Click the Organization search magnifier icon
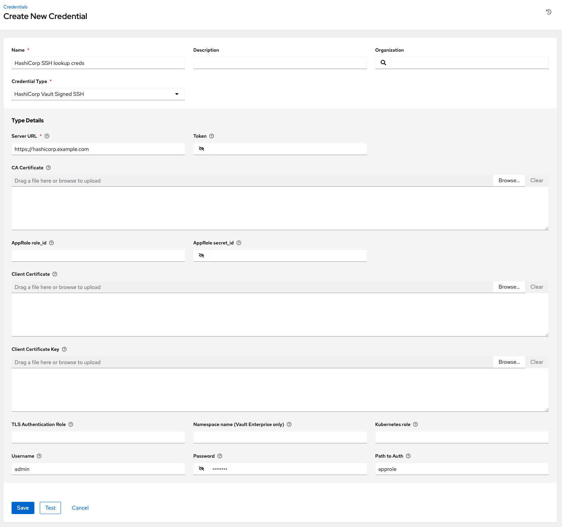 [383, 63]
